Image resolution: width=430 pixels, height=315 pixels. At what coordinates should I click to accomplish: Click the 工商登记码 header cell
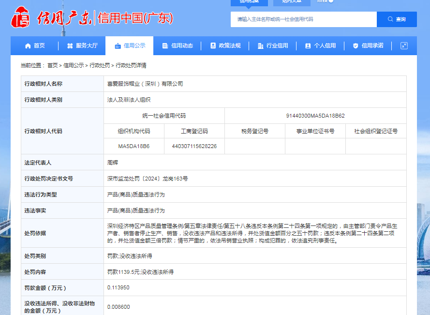click(x=194, y=131)
